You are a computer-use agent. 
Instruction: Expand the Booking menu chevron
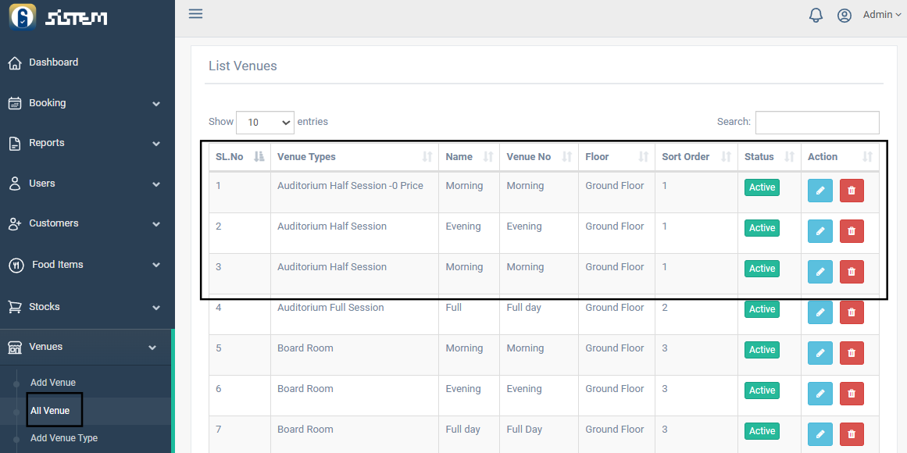[155, 104]
